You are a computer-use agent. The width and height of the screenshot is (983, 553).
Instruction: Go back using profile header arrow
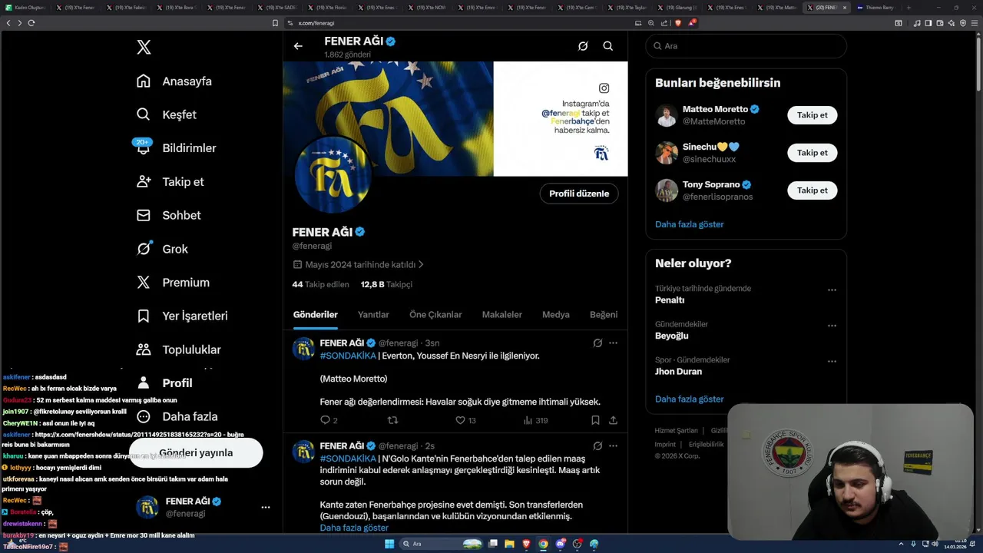tap(298, 46)
